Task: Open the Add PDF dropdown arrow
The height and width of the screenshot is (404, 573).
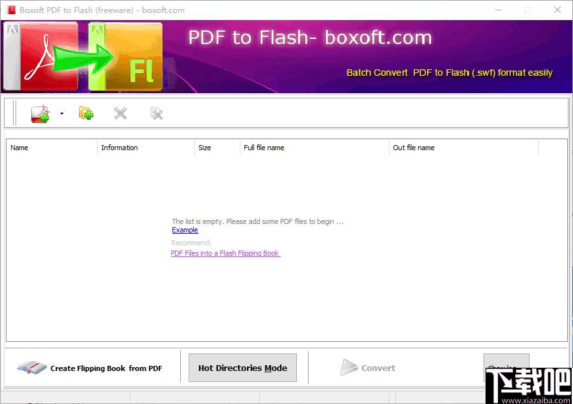Action: coord(62,113)
